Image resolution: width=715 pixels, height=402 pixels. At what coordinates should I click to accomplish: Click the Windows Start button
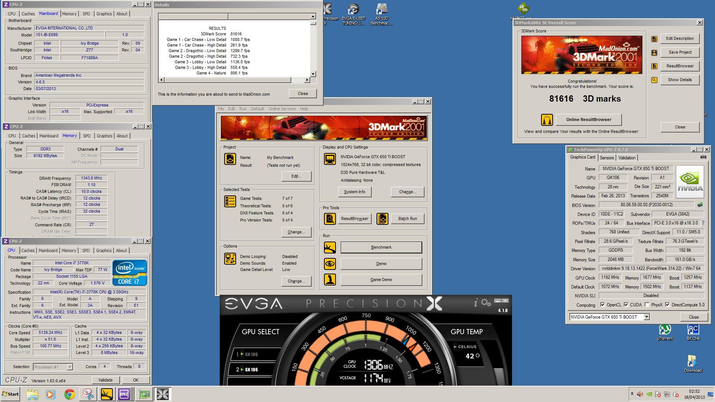[x=10, y=394]
